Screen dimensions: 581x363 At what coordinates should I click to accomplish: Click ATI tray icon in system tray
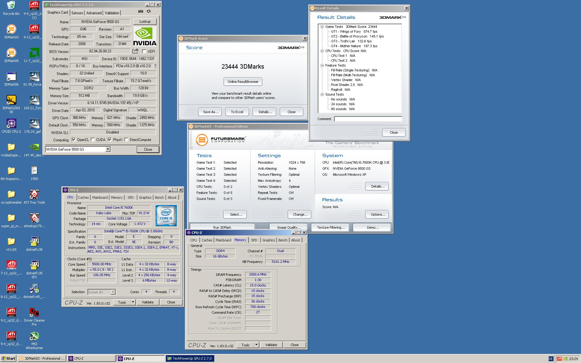559,359
